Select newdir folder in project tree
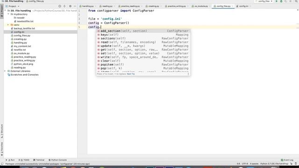Screen dimensions: 299x168 [21, 18]
